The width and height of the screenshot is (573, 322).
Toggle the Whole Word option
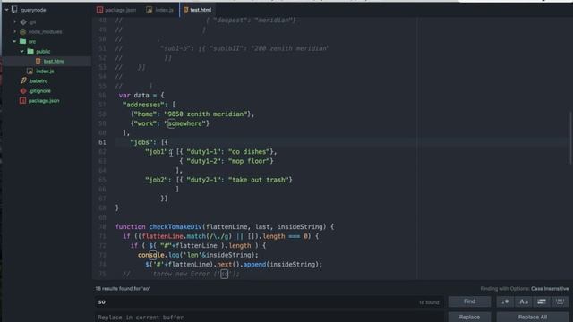click(560, 301)
